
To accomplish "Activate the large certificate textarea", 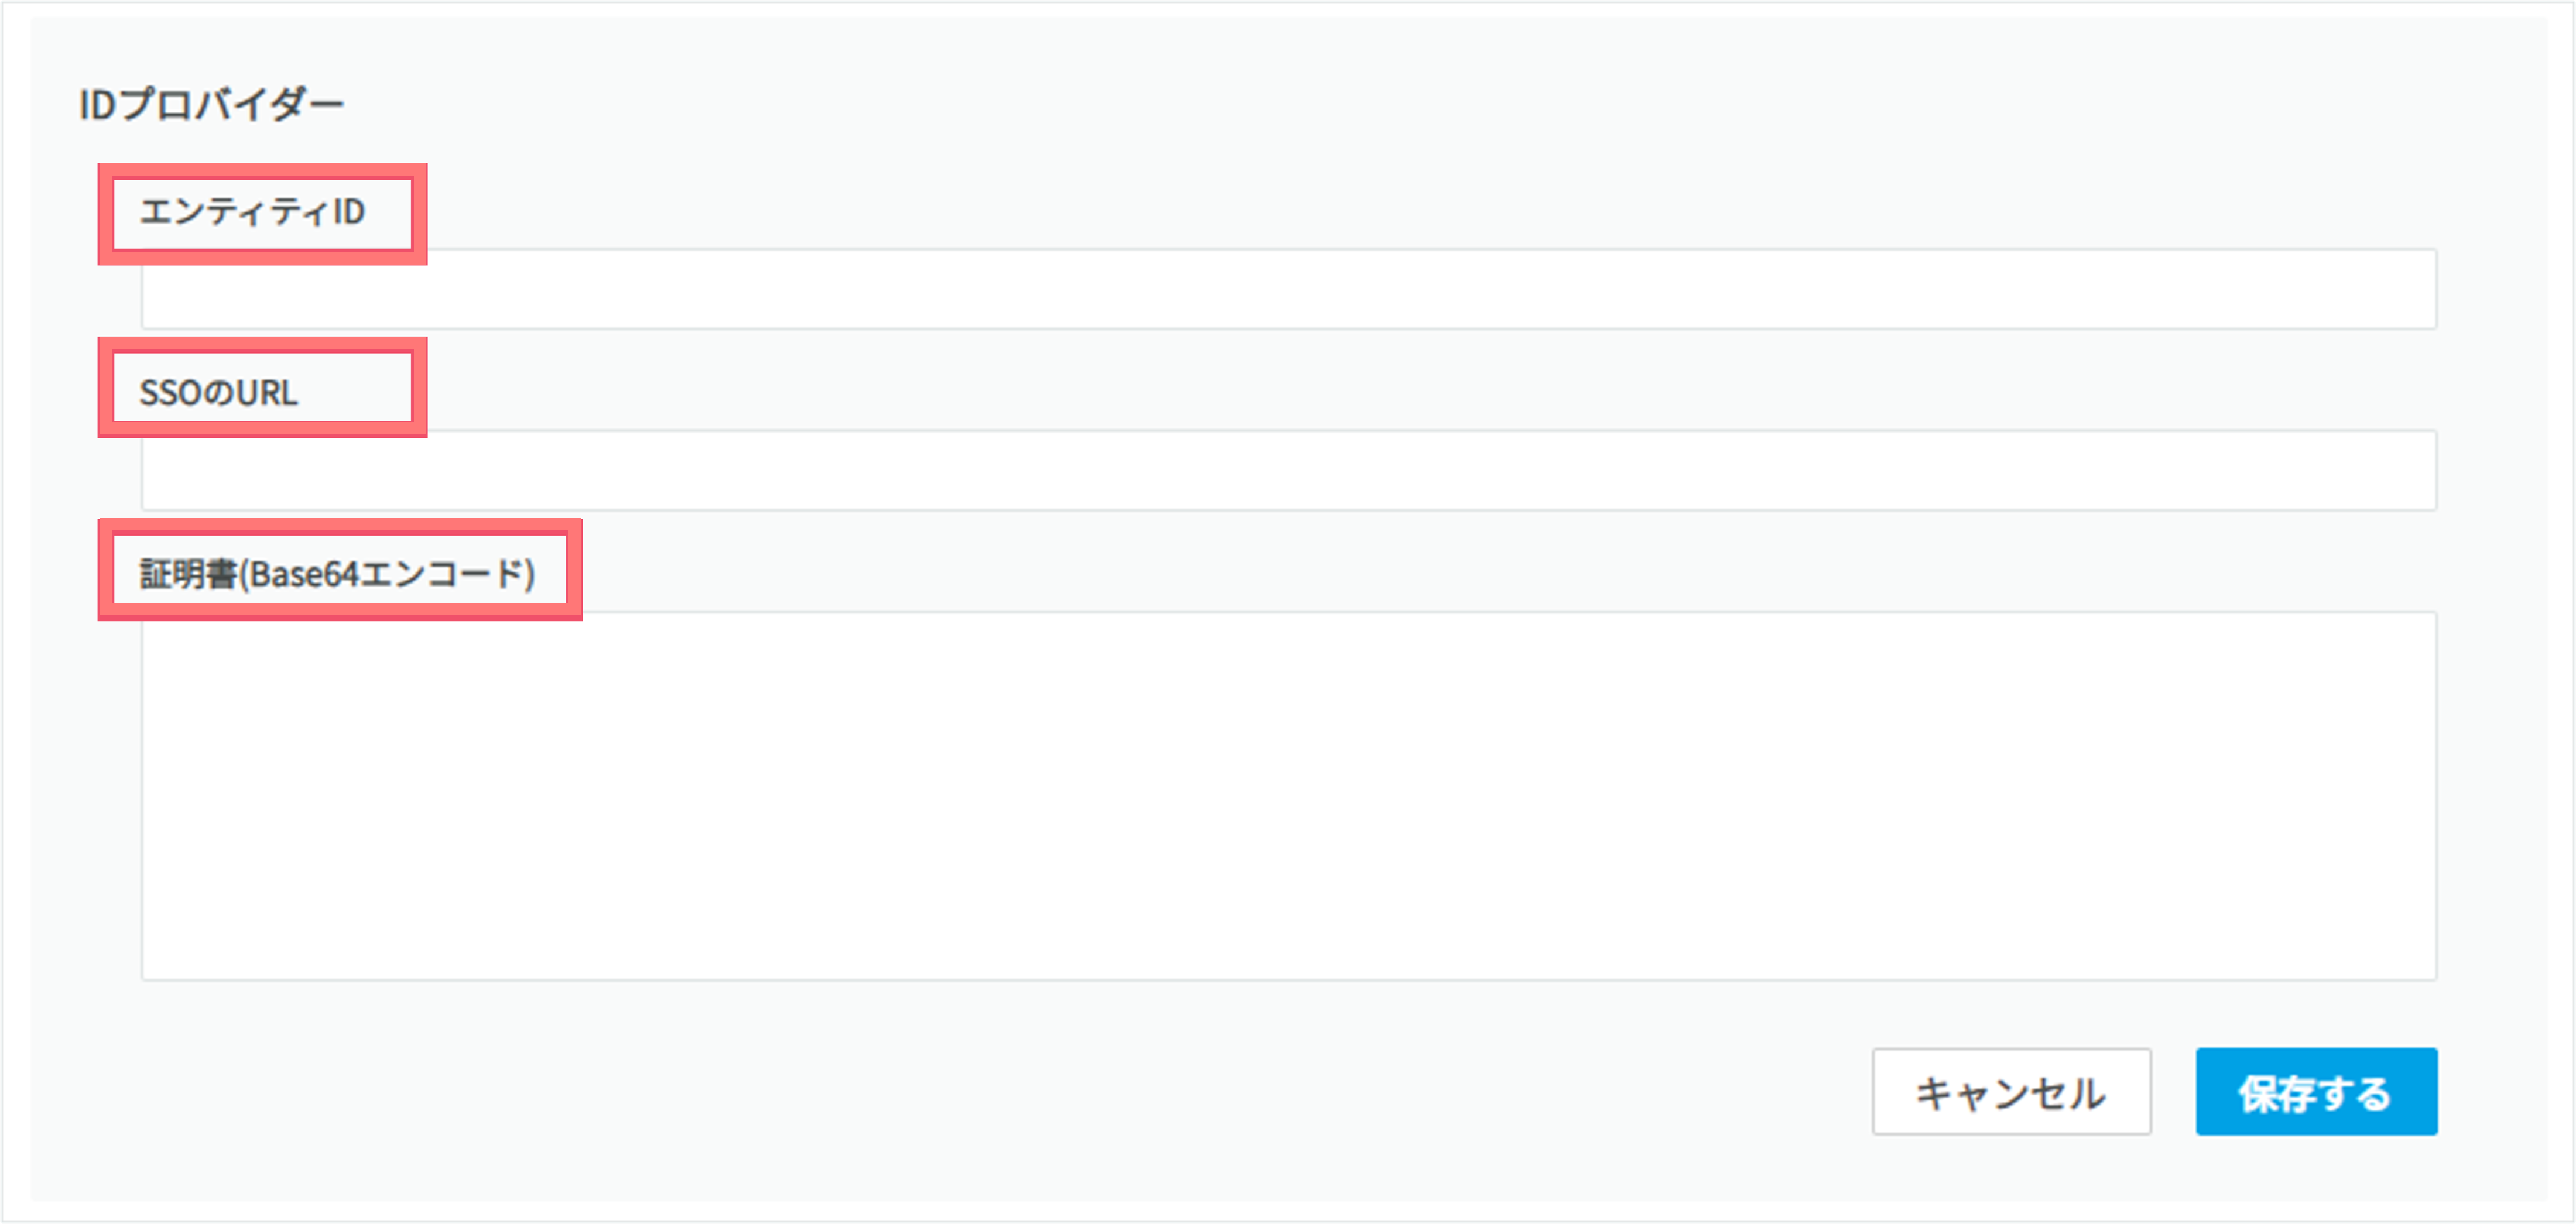I will [1288, 796].
